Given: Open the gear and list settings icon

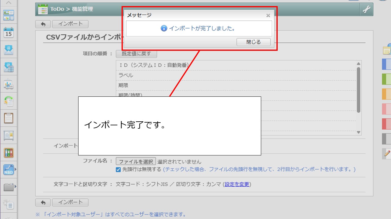Looking at the screenshot, I should (9, 204).
